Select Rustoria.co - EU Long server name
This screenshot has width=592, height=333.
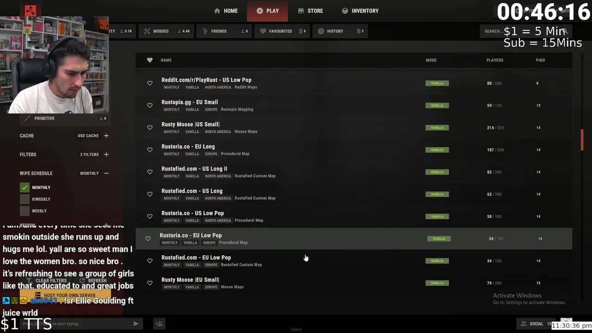188,147
